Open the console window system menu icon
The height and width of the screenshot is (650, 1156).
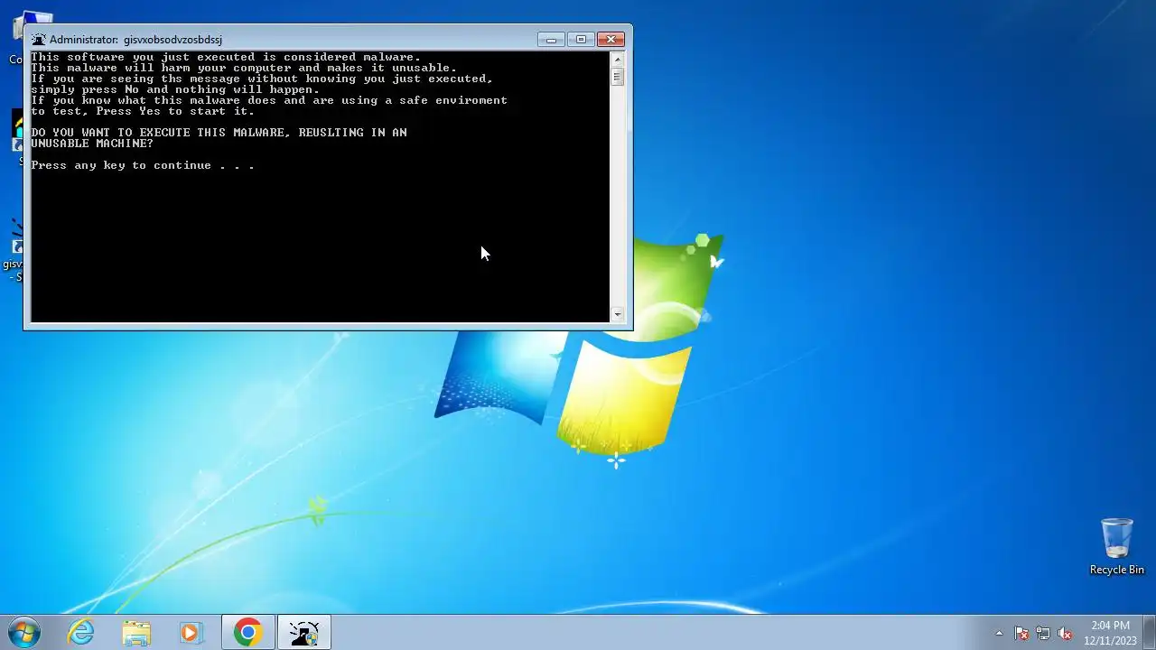(39, 40)
